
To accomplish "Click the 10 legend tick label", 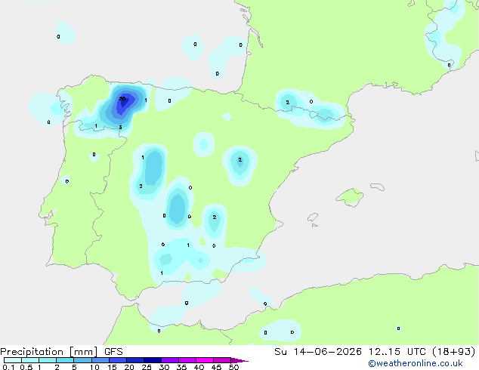I will pyautogui.click(x=94, y=367).
